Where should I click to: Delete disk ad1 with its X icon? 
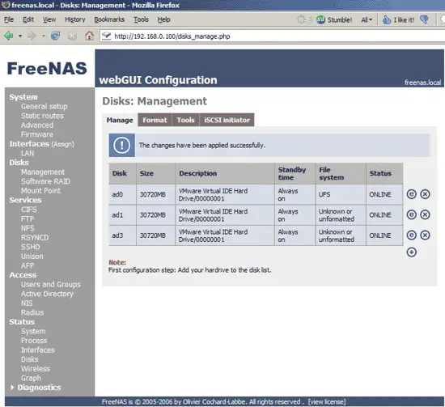425,214
